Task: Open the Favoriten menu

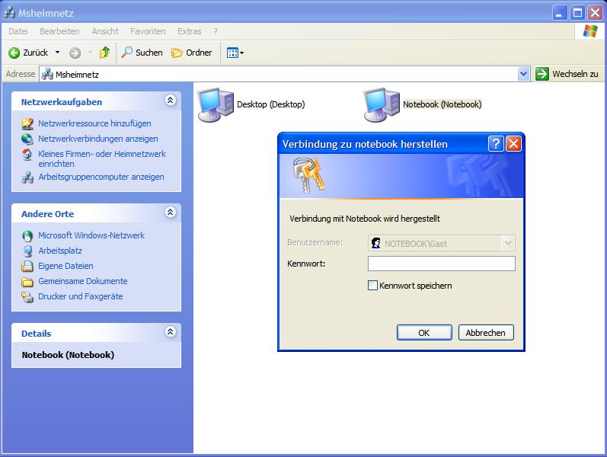Action: click(x=148, y=31)
